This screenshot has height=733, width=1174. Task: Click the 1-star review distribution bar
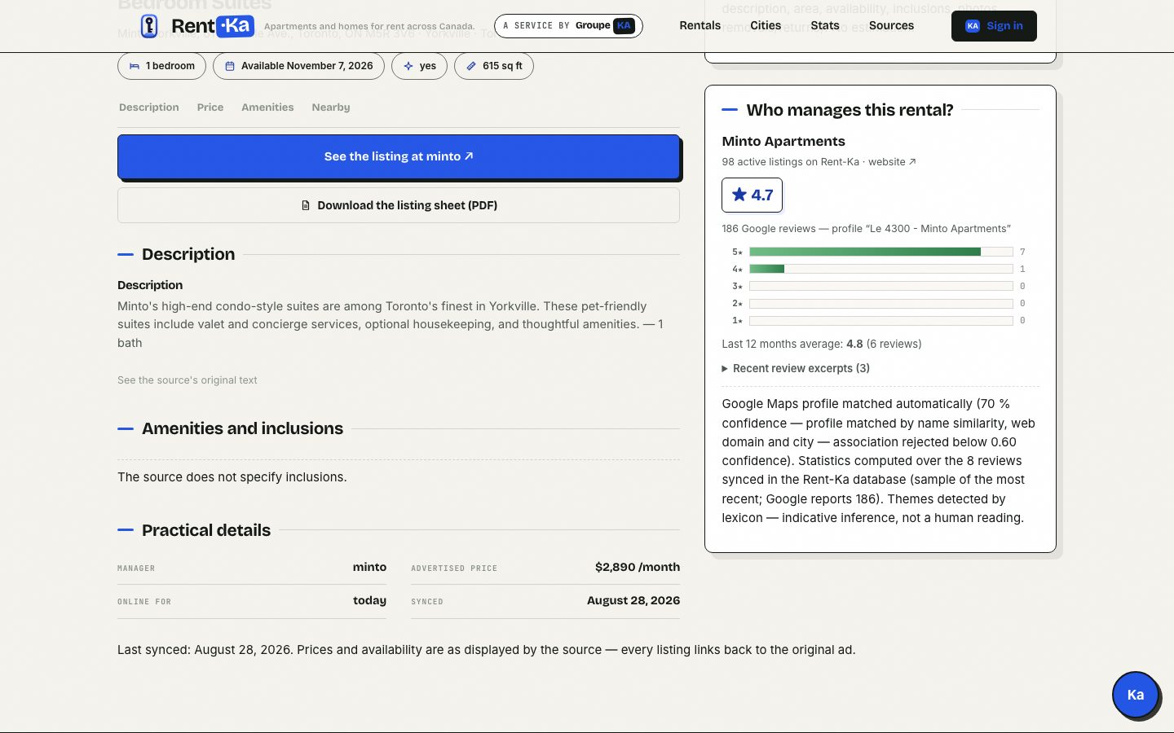click(880, 320)
